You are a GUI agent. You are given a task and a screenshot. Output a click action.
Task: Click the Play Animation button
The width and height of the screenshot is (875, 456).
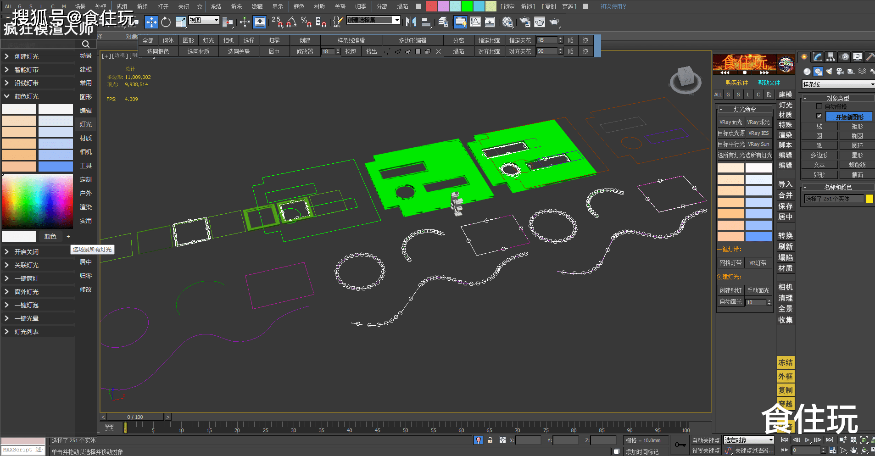pos(807,440)
